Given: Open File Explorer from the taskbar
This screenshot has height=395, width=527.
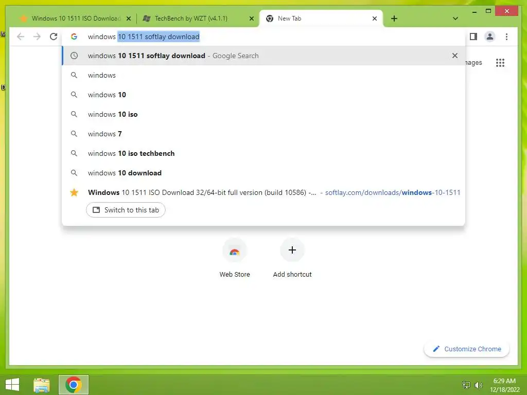Looking at the screenshot, I should 42,385.
